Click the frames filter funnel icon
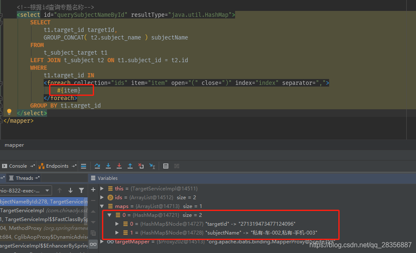 click(x=81, y=190)
